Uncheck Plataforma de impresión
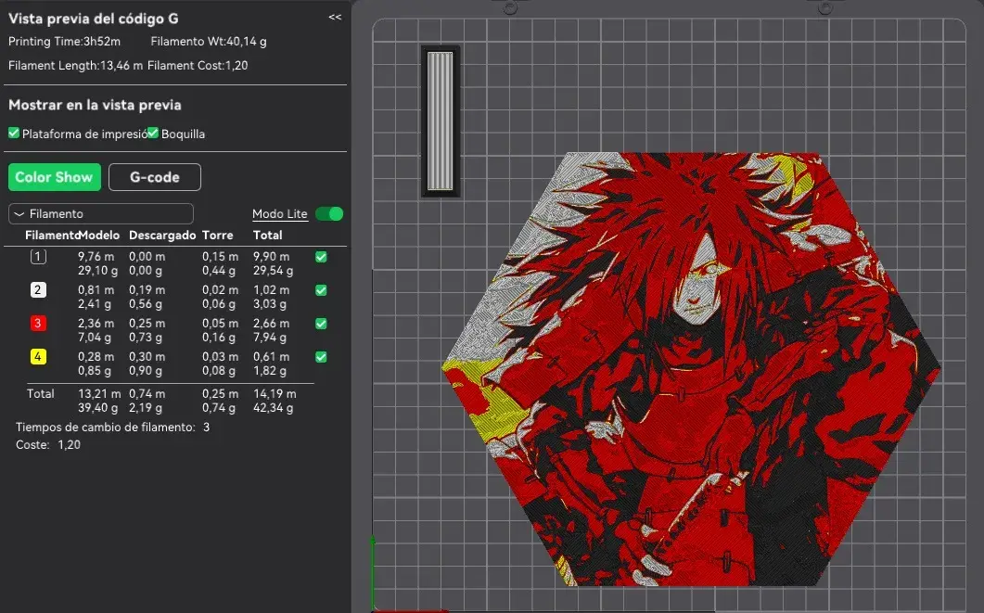This screenshot has width=984, height=613. point(13,133)
